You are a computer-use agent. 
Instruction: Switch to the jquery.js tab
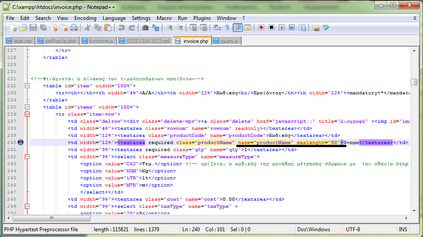point(226,41)
